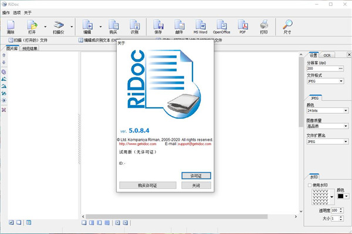Switch to the 预览结果 tab
The height and width of the screenshot is (234, 352).
pyautogui.click(x=30, y=49)
